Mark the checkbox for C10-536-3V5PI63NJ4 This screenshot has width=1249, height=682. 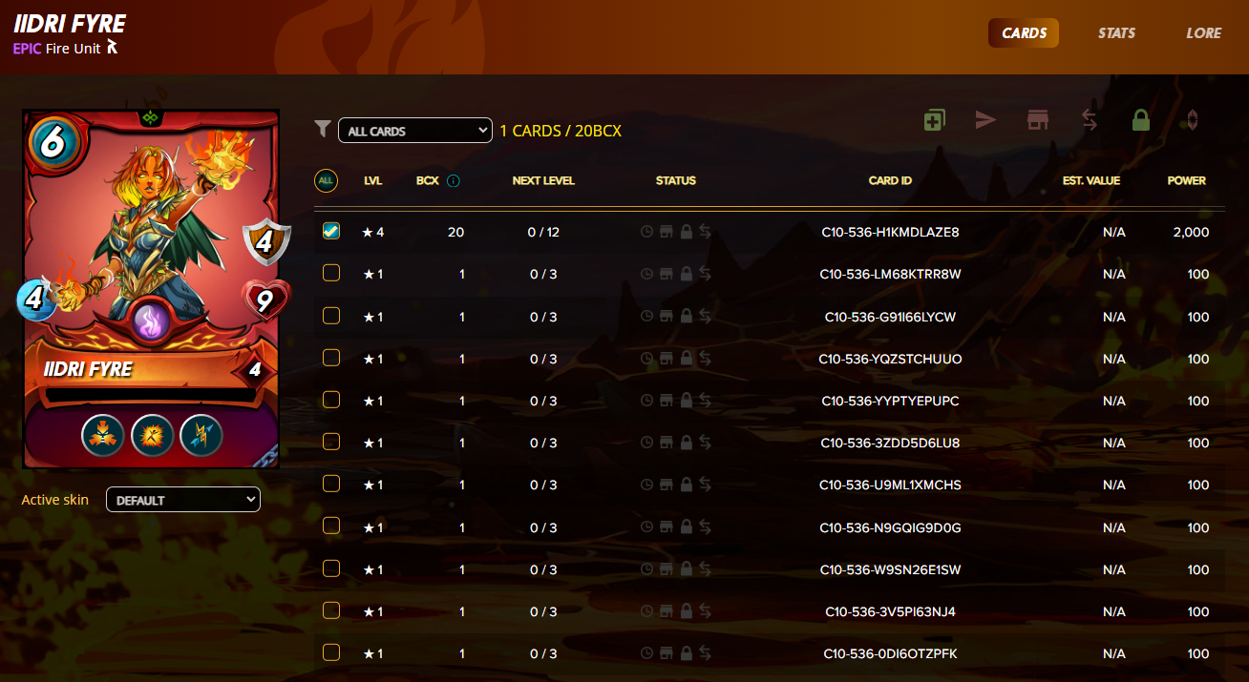tap(331, 610)
